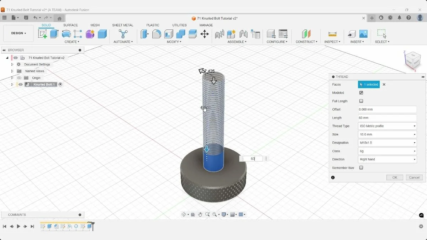Enable the Remember Size checkbox
The image size is (427, 240).
pyautogui.click(x=361, y=168)
